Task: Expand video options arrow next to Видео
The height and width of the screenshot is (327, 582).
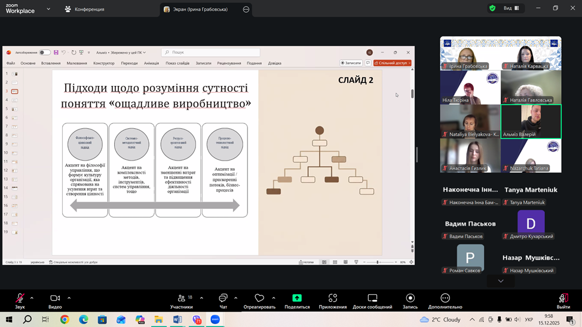Action: (x=69, y=298)
